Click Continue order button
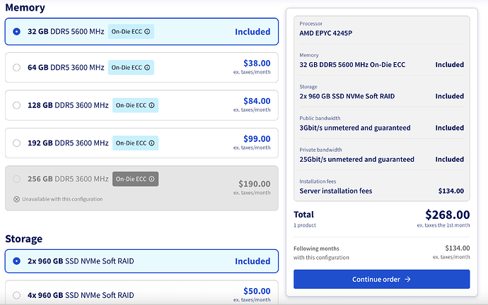The height and width of the screenshot is (305, 488). (382, 279)
